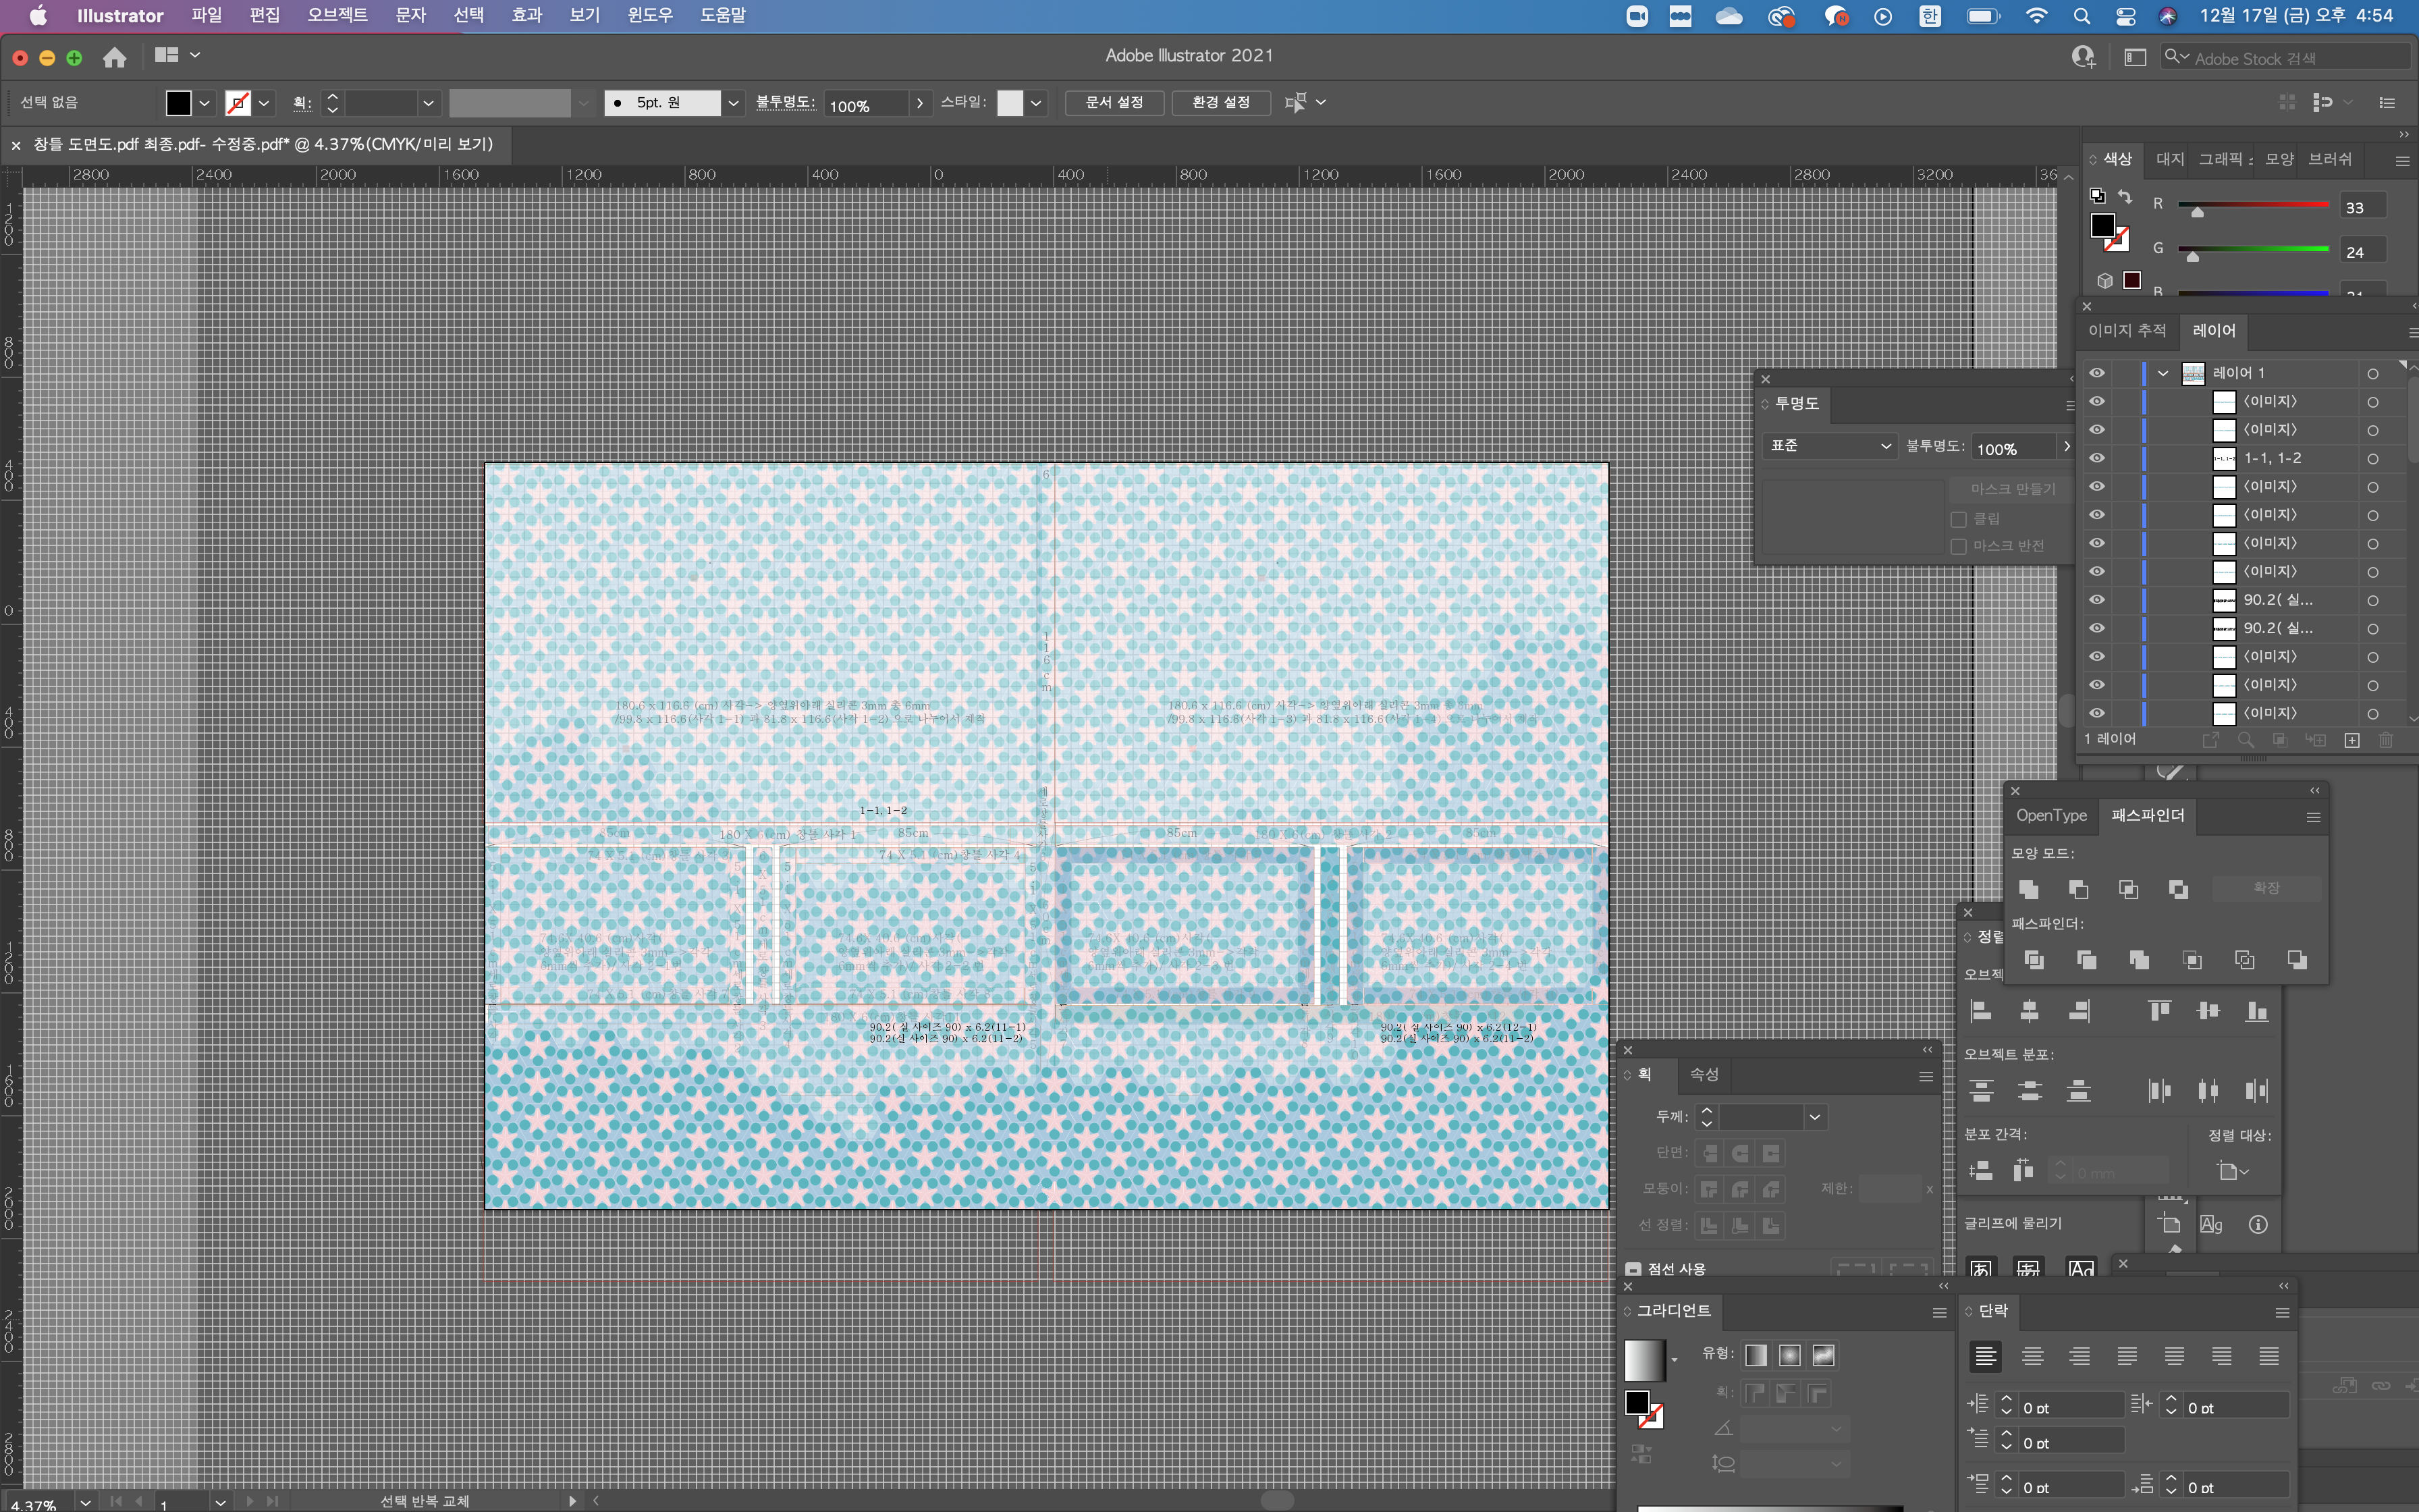Select freeform gradient type icon

(1823, 1355)
